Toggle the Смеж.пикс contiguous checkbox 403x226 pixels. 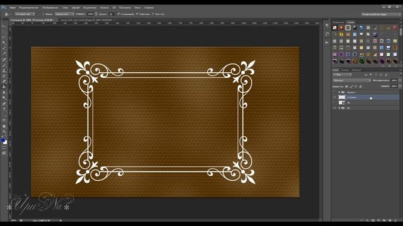(137, 14)
